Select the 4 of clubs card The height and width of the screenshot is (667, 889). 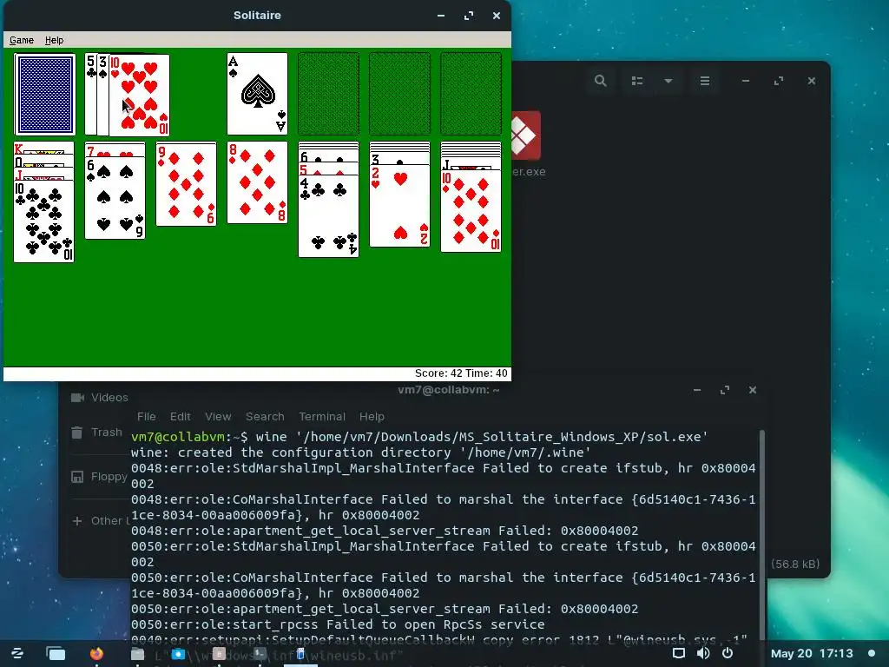point(328,216)
